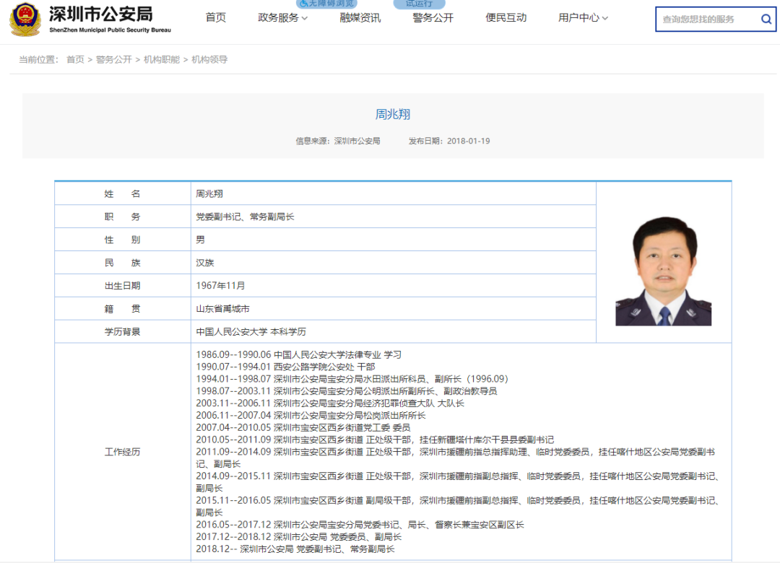
Task: Click 信息来源：深圳市公安局 text
Action: point(338,141)
